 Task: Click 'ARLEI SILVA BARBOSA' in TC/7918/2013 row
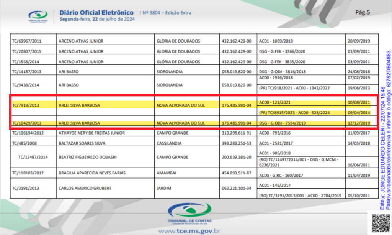pyautogui.click(x=79, y=105)
